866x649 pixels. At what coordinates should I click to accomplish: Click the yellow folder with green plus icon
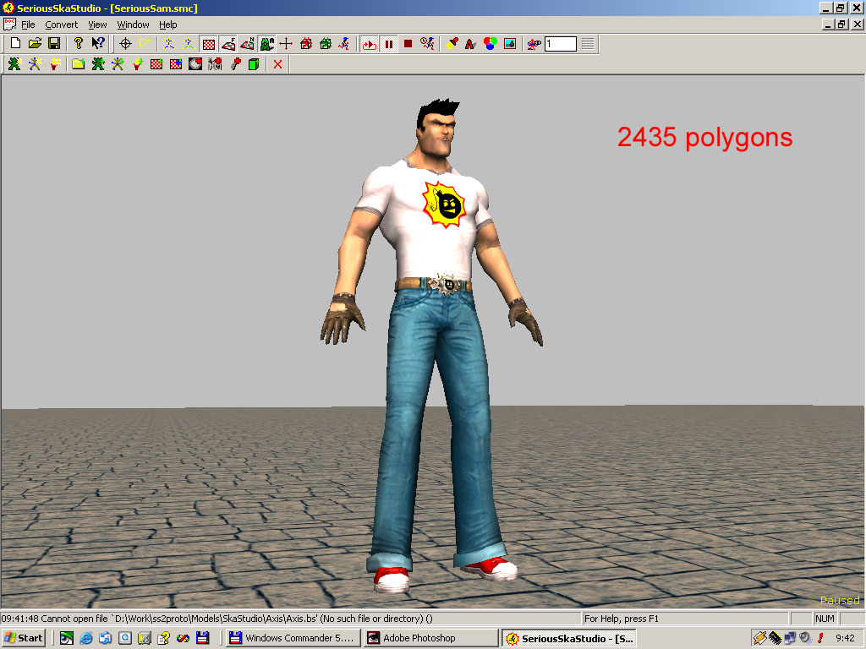(x=79, y=64)
